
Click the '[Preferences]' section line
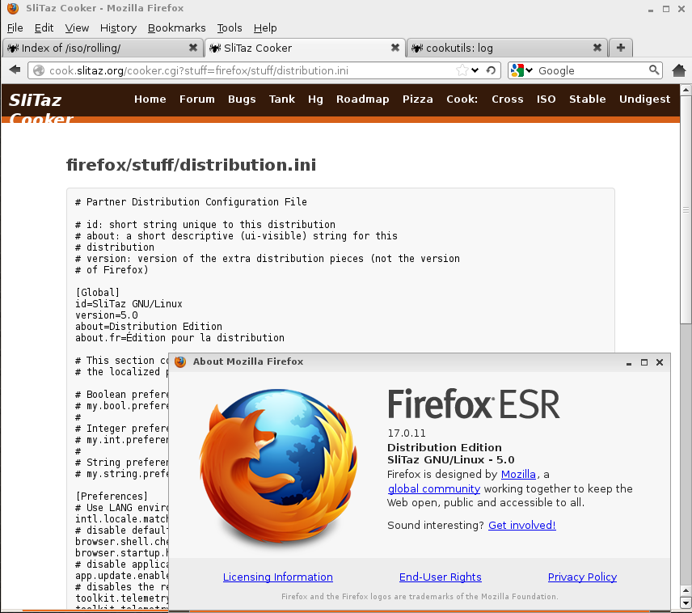[x=112, y=496]
